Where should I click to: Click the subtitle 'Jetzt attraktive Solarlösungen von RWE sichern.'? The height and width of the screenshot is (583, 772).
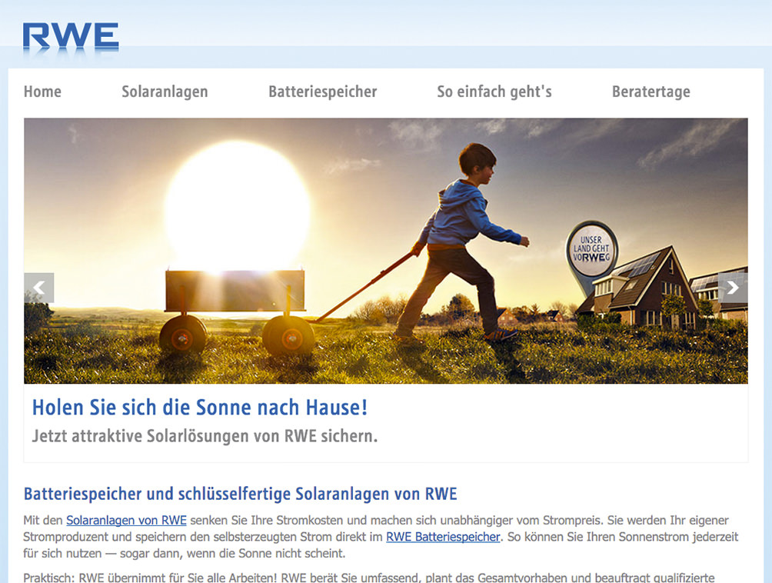(205, 436)
